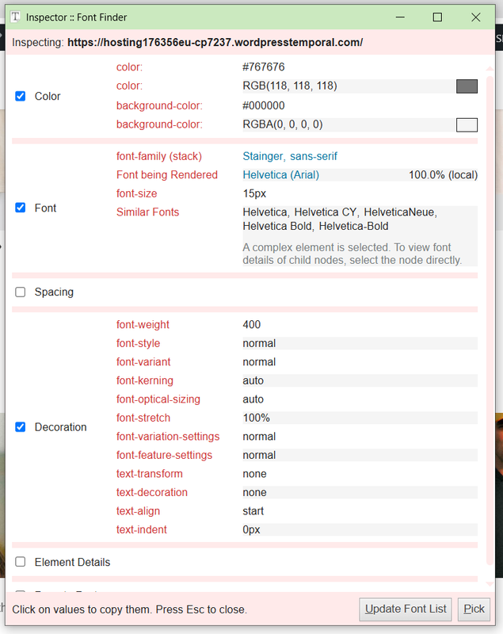Click the white background-color swatch
This screenshot has width=503, height=634.
click(467, 125)
